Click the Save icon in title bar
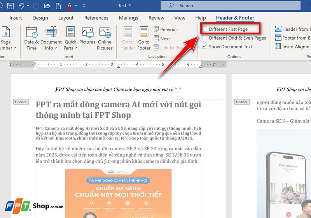The height and width of the screenshot is (218, 311). point(10,6)
